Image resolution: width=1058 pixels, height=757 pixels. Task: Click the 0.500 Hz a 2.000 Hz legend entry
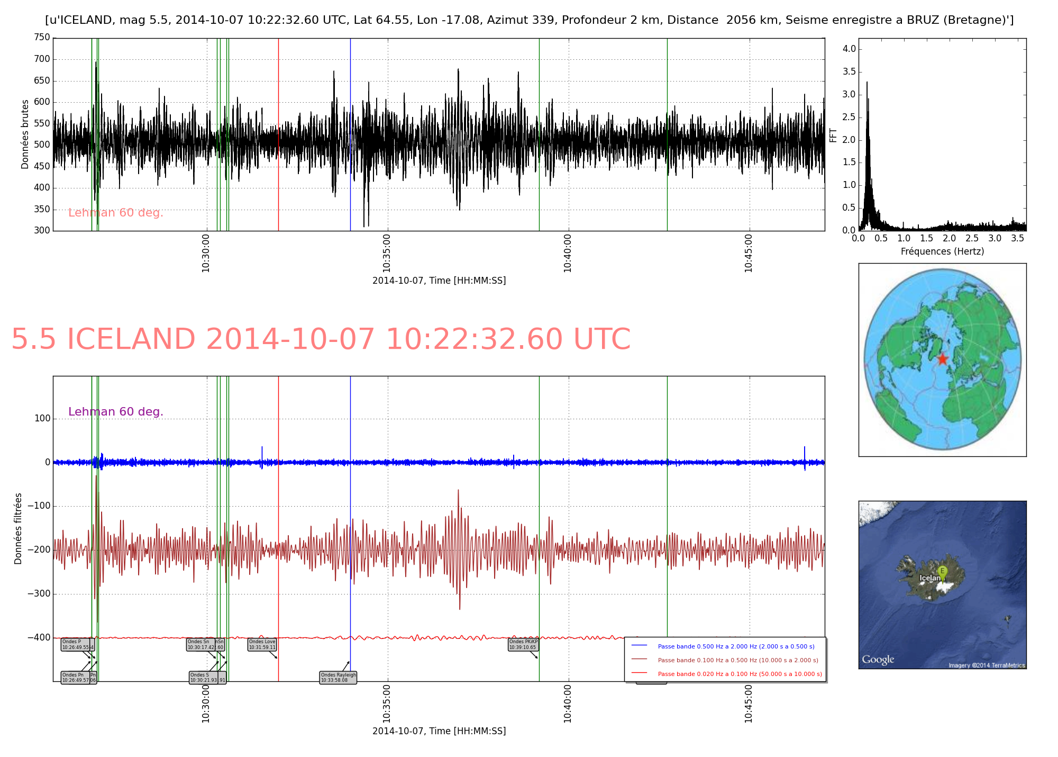point(736,646)
